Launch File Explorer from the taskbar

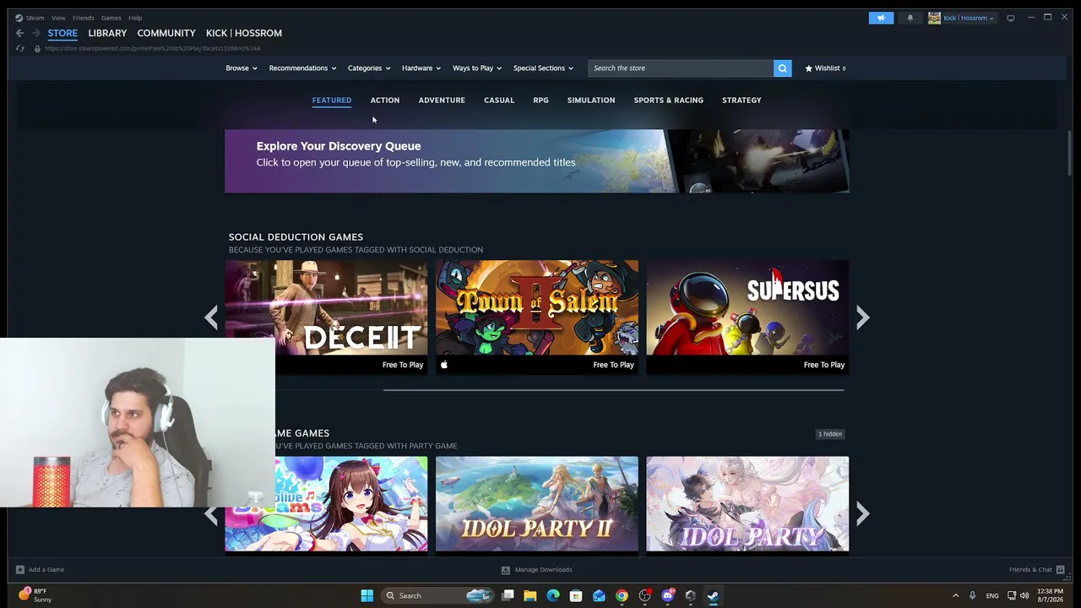530,596
